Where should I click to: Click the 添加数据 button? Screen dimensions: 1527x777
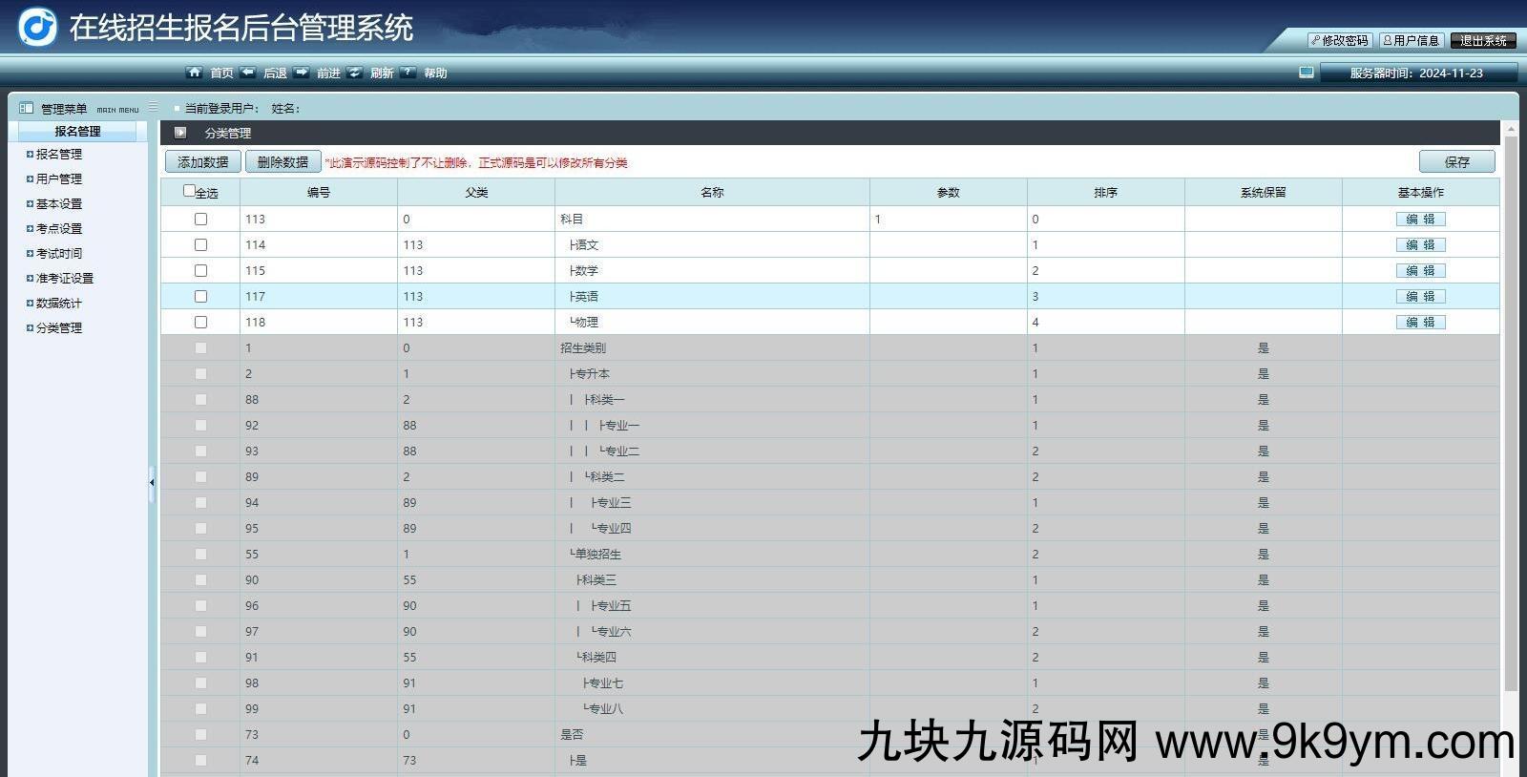203,162
